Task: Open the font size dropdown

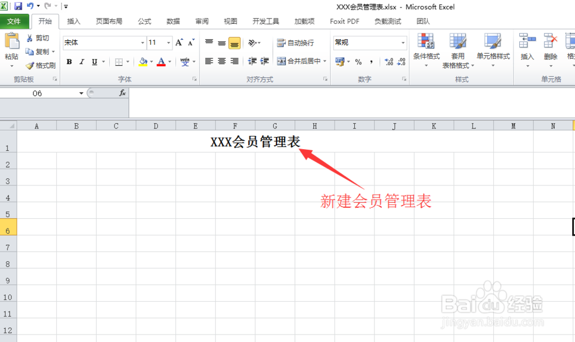Action: pyautogui.click(x=167, y=43)
